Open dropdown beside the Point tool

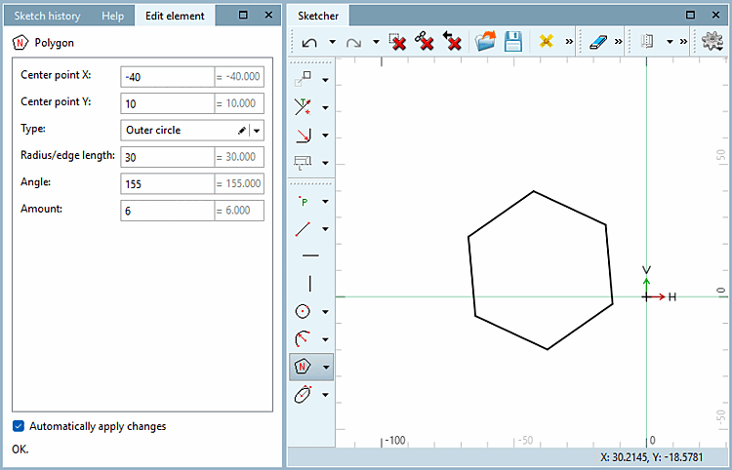(x=325, y=202)
